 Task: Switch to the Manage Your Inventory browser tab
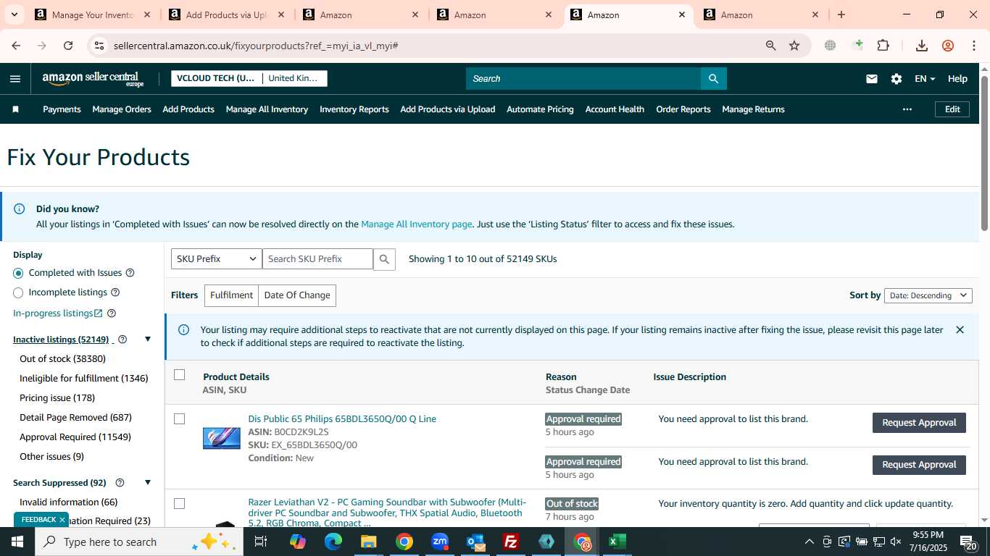tap(93, 14)
